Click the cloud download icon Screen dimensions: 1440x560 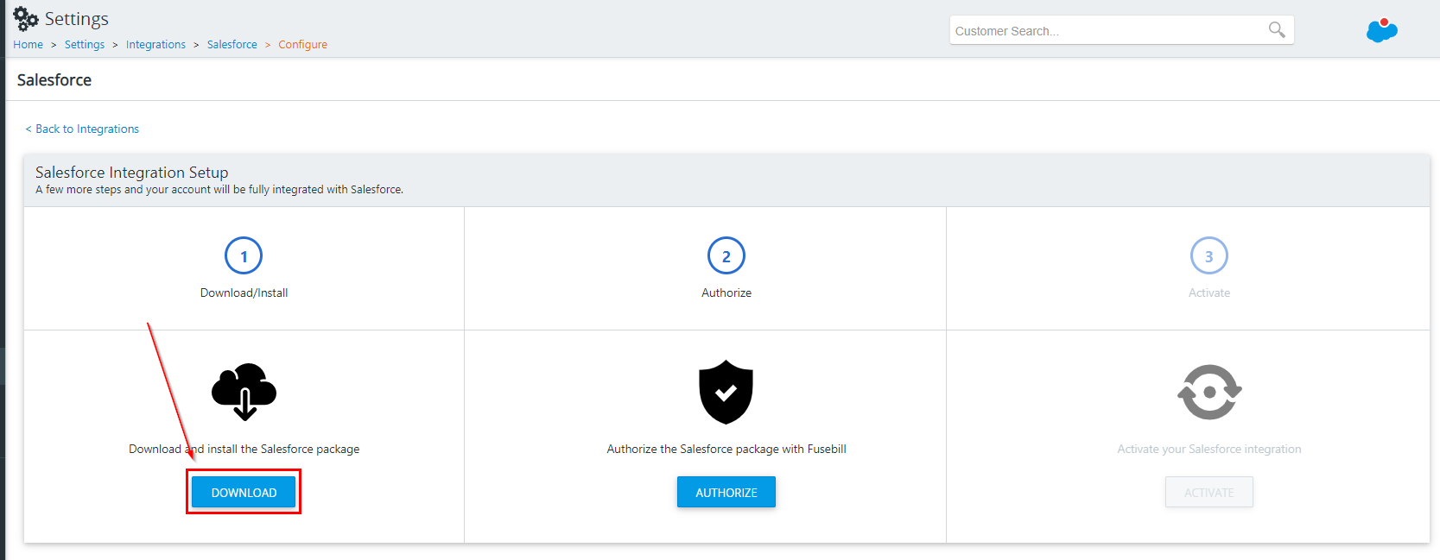(x=244, y=392)
